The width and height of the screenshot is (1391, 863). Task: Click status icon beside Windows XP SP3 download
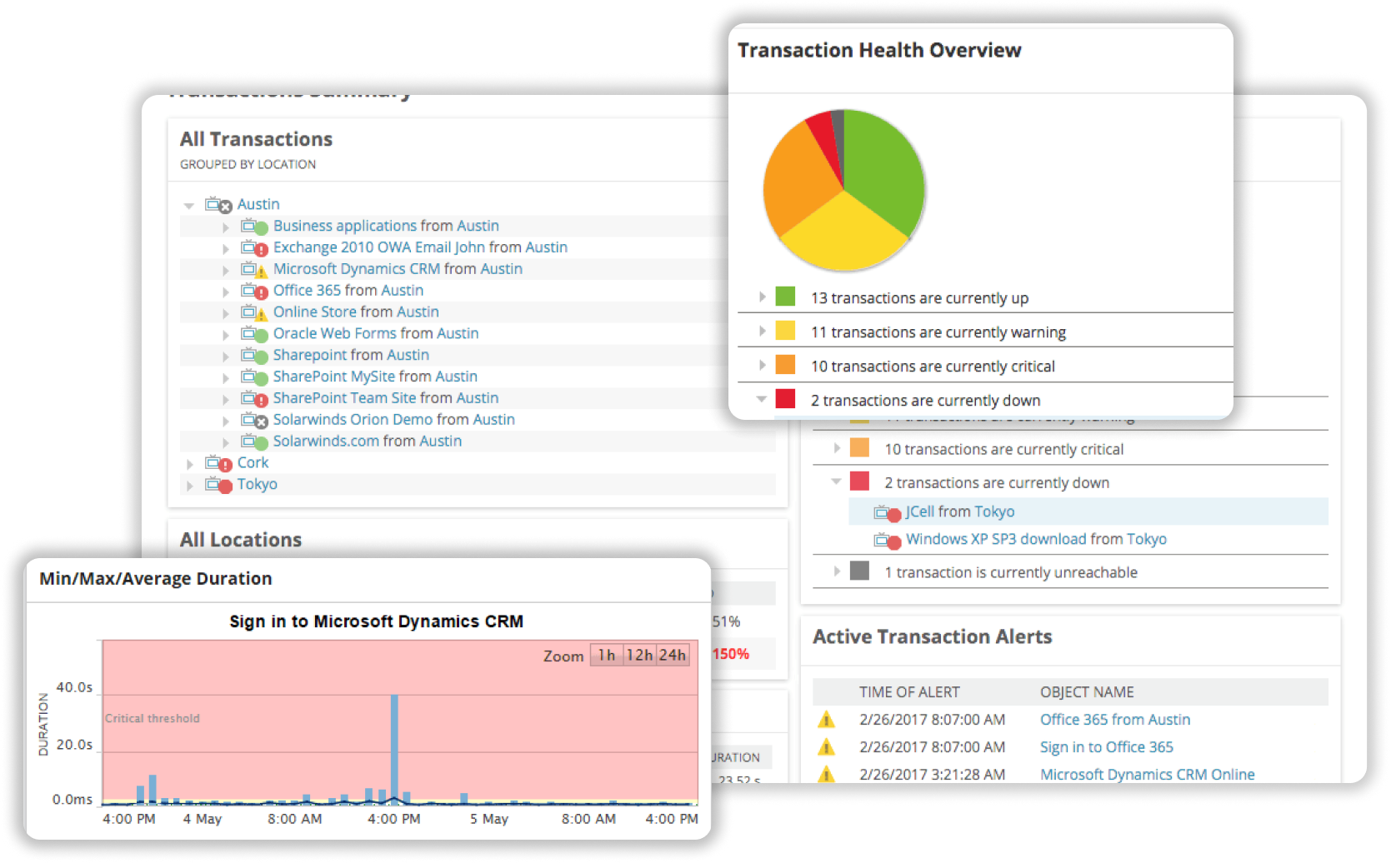(x=888, y=541)
